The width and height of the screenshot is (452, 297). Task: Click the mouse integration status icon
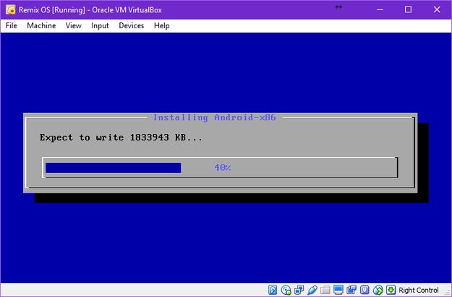[x=378, y=290]
